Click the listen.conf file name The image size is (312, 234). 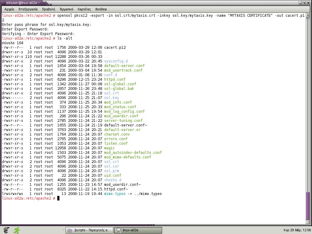click(x=116, y=144)
